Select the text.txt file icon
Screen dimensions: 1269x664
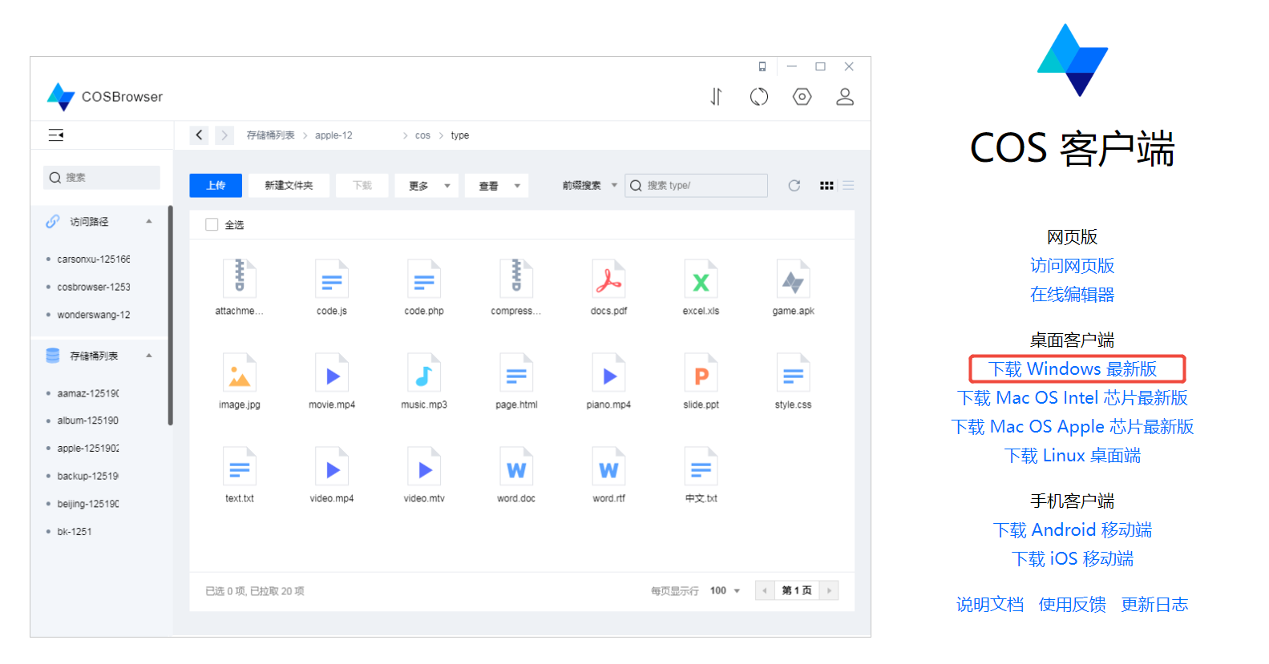pos(240,466)
